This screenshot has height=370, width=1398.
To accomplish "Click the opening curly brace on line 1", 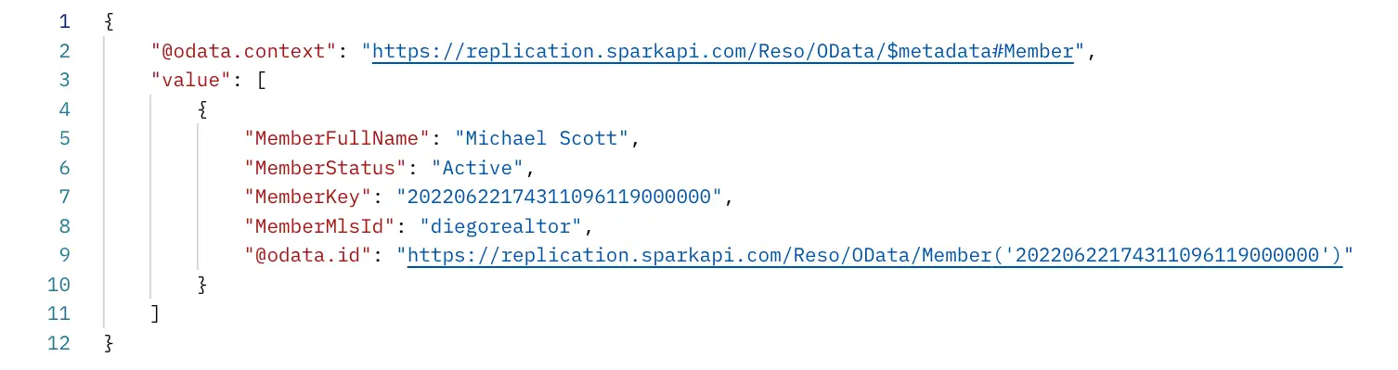I will click(x=110, y=21).
